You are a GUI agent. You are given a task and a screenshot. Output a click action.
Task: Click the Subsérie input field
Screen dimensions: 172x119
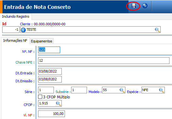(79, 90)
